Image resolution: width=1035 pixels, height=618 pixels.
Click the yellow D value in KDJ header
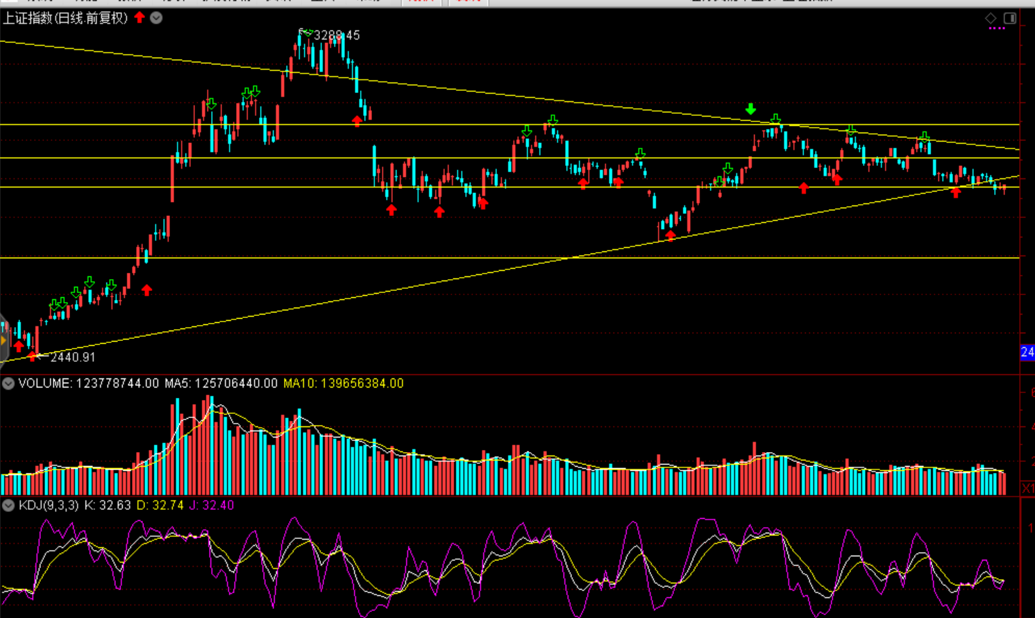click(x=160, y=506)
